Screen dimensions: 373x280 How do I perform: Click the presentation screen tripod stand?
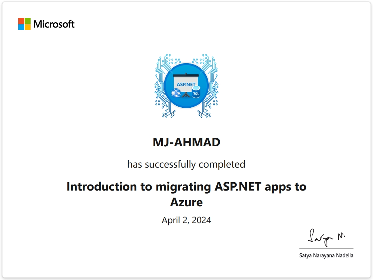pyautogui.click(x=186, y=94)
